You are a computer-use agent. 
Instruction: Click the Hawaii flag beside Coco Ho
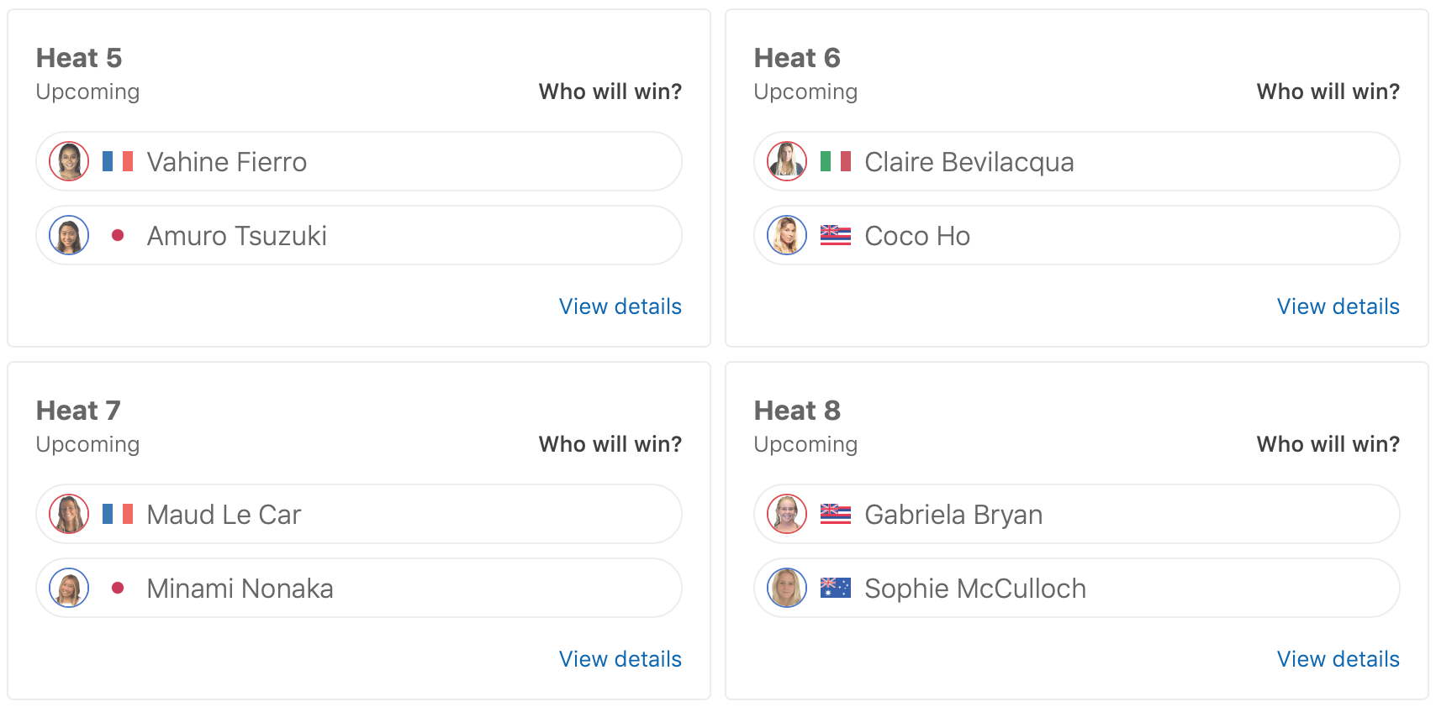tap(836, 235)
